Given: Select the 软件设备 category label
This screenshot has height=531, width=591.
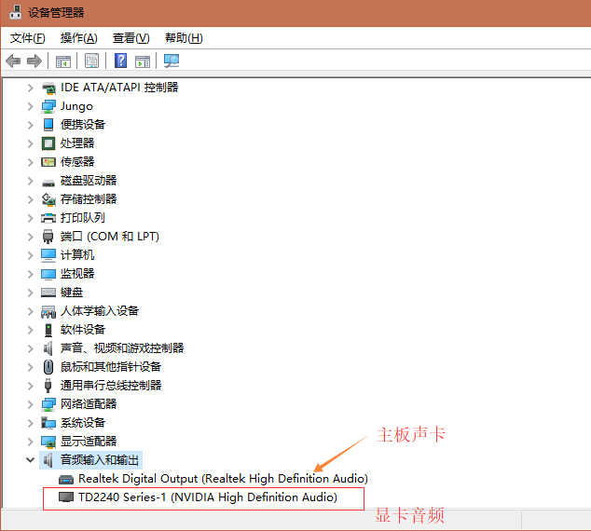Looking at the screenshot, I should (83, 330).
